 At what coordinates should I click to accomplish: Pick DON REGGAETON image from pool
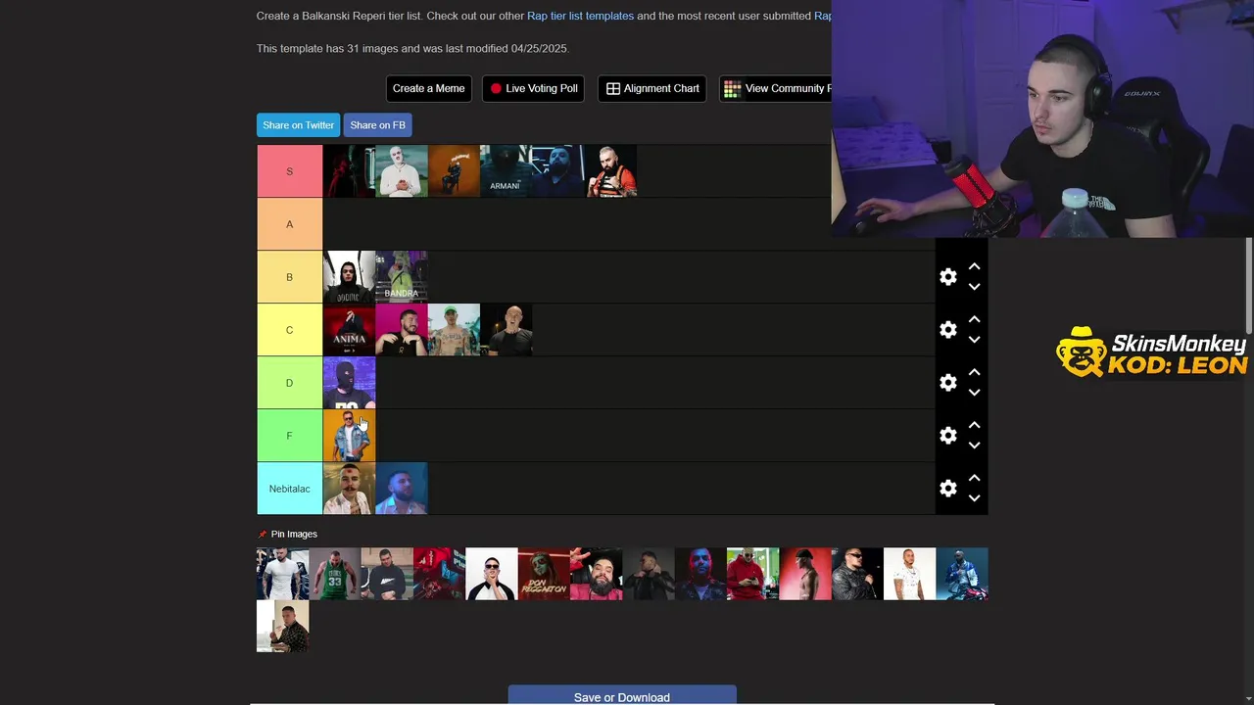click(x=544, y=574)
